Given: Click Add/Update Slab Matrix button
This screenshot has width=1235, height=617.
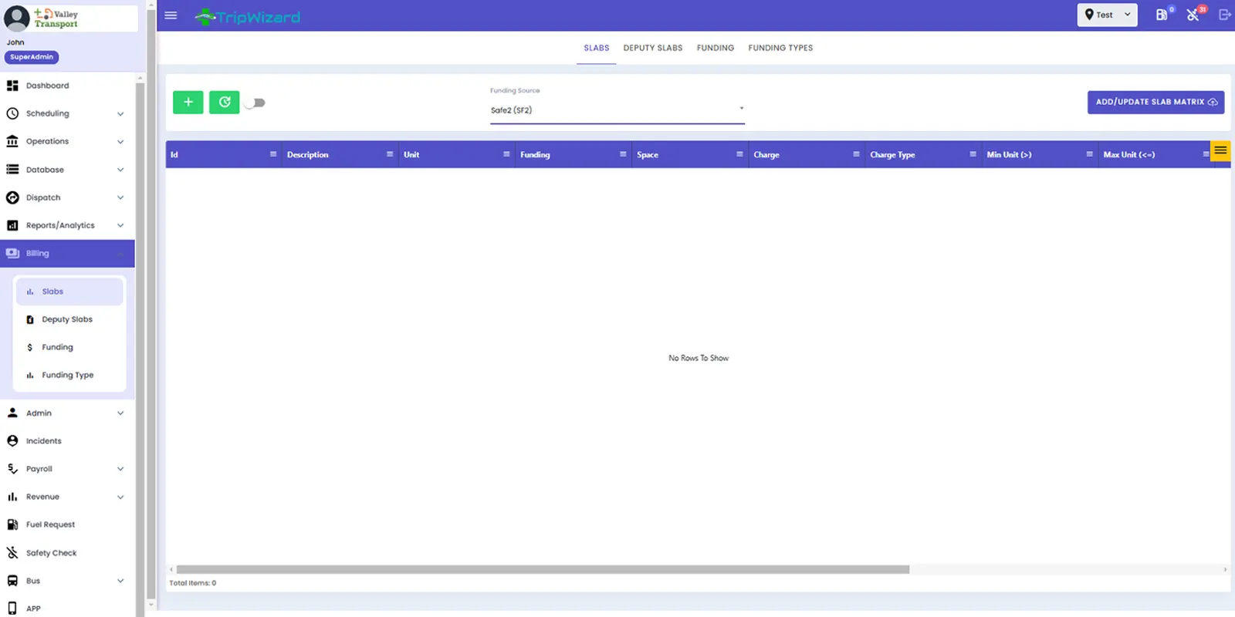Looking at the screenshot, I should 1155,102.
